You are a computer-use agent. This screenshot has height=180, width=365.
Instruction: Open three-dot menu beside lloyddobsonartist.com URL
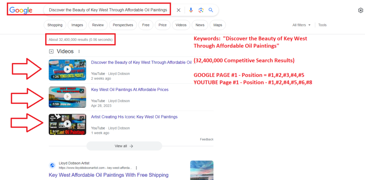(x=137, y=168)
